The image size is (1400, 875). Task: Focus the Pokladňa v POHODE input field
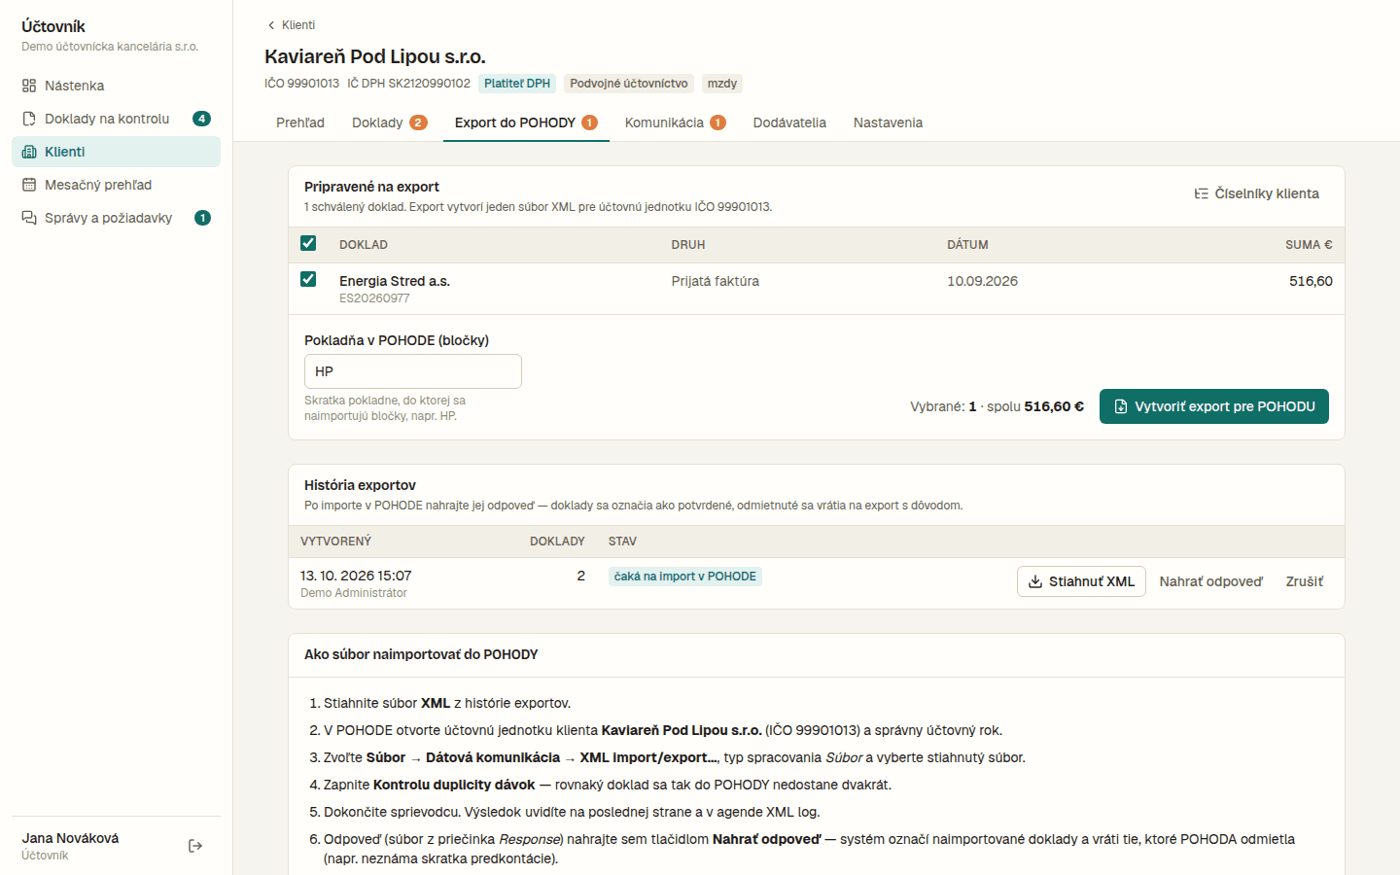[413, 371]
